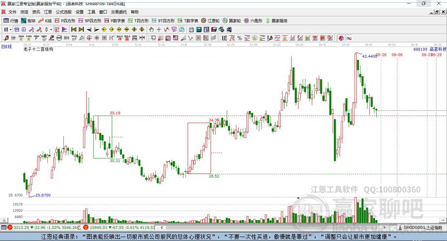Open the 窗口 menu

pyautogui.click(x=103, y=12)
